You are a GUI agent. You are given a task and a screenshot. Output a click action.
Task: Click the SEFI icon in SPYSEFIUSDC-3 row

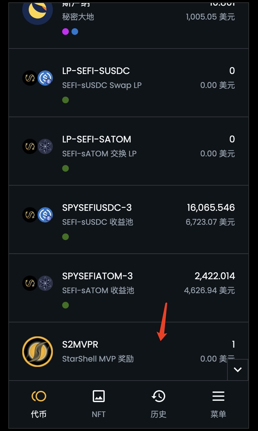(30, 215)
